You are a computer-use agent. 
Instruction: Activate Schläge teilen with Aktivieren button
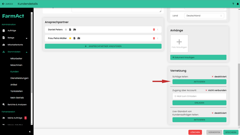click(x=199, y=82)
